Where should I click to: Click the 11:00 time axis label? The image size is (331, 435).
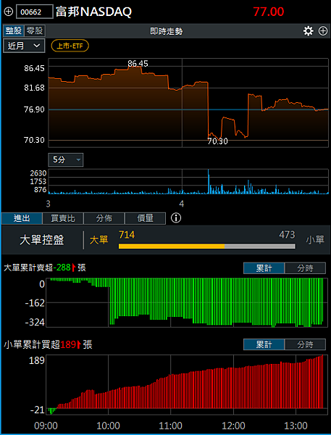tap(171, 426)
